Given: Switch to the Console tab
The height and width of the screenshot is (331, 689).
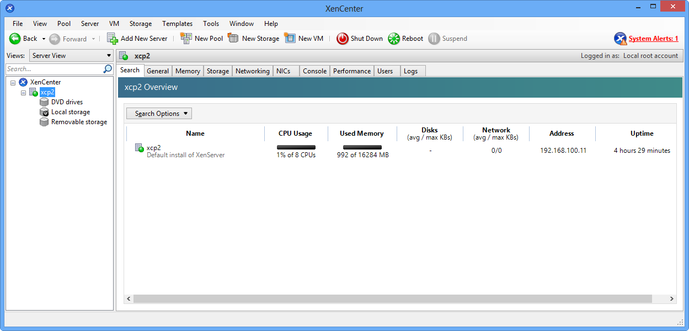Looking at the screenshot, I should tap(315, 71).
